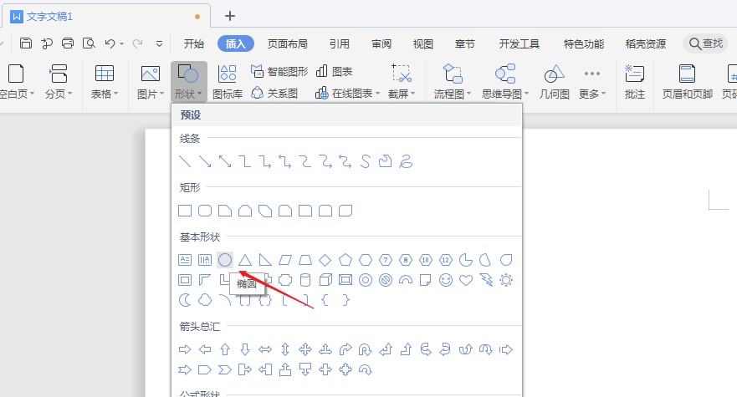Pick the plain rectangle shape

coord(185,210)
